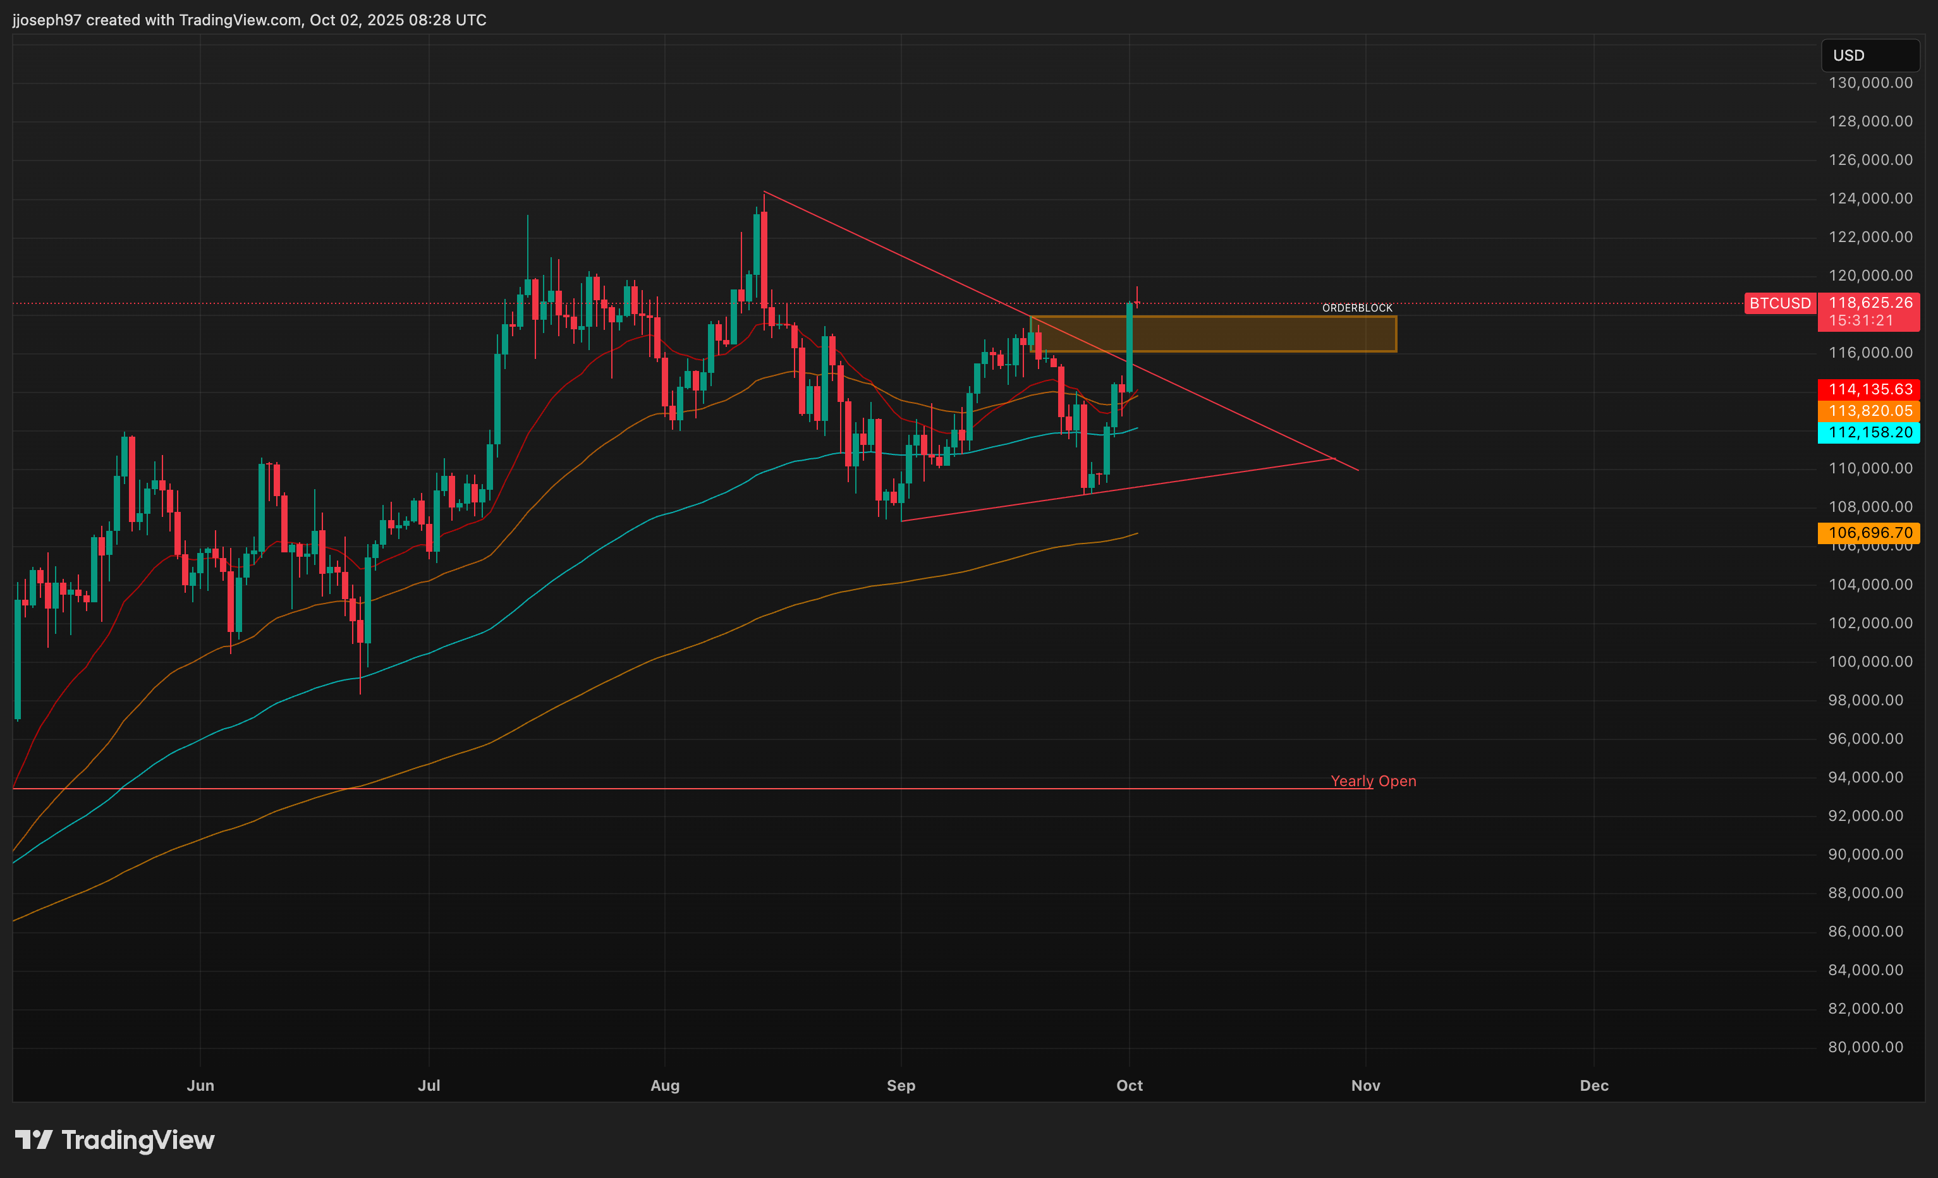Click the TradingView wordmark text

tap(138, 1140)
